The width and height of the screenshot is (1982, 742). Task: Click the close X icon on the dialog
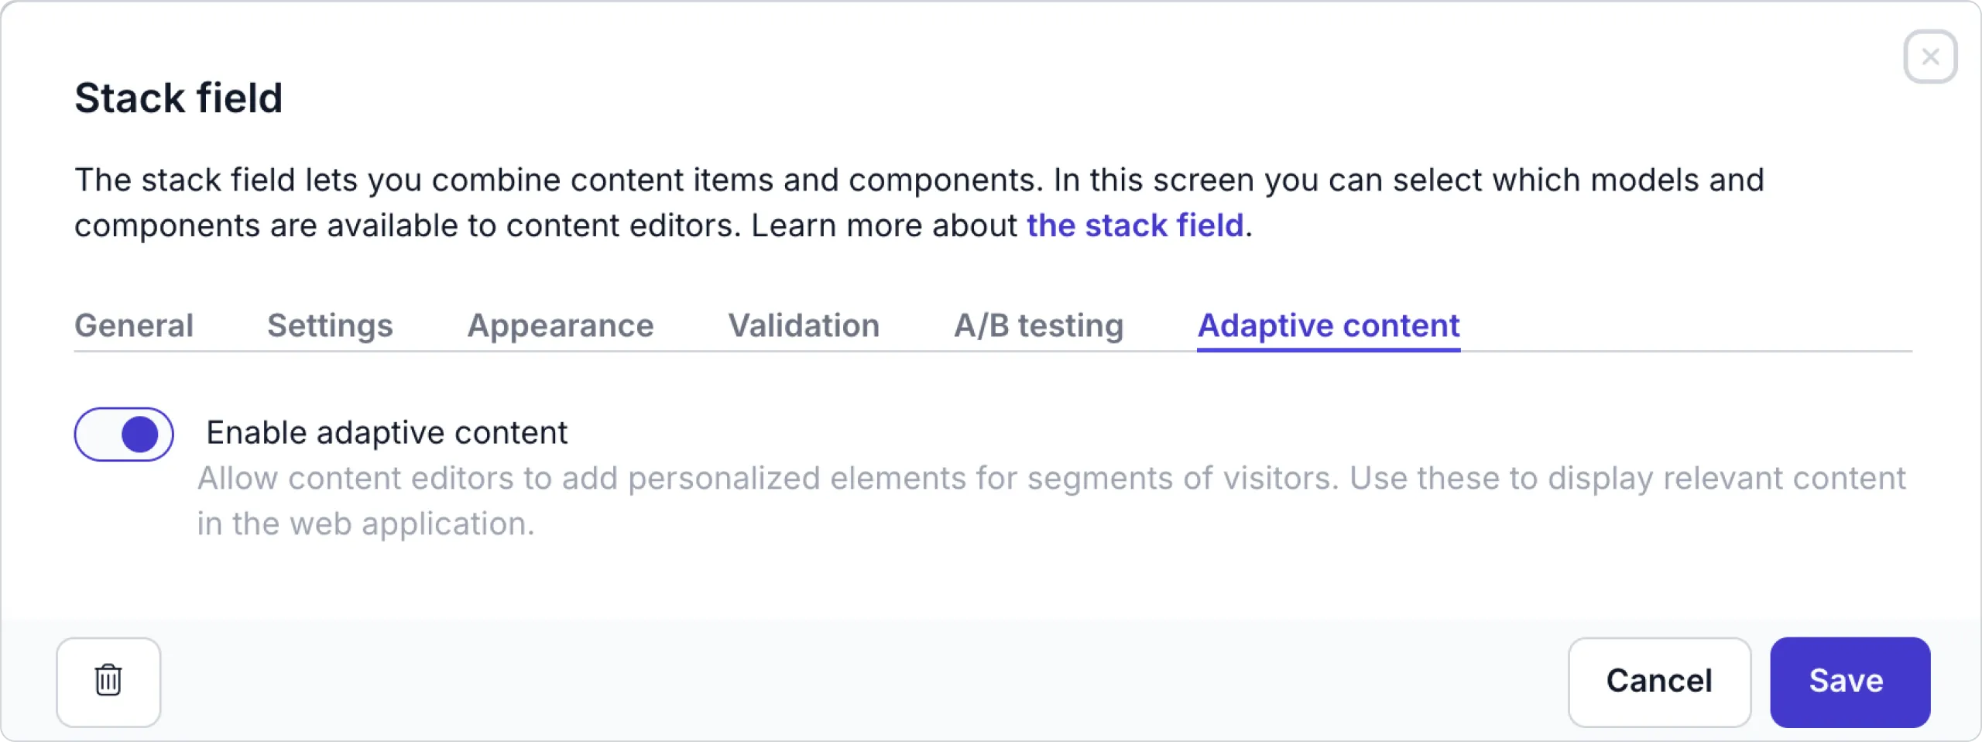[x=1929, y=56]
